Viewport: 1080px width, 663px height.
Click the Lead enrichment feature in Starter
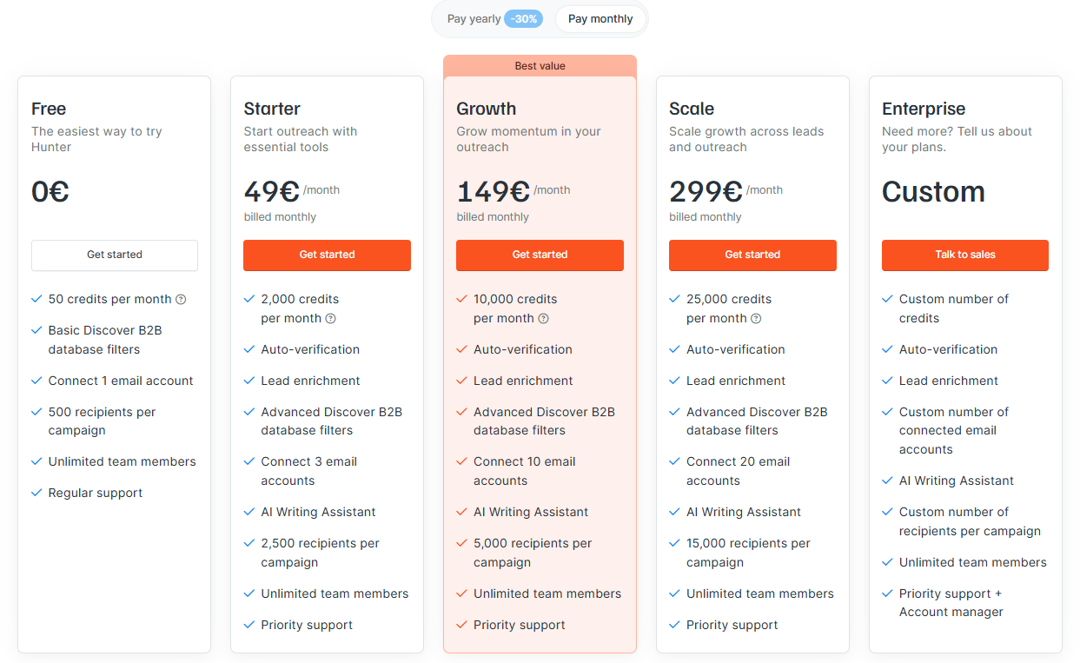pos(310,381)
